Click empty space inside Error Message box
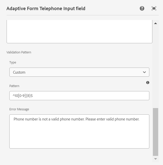The width and height of the screenshot is (163, 165). (79, 137)
